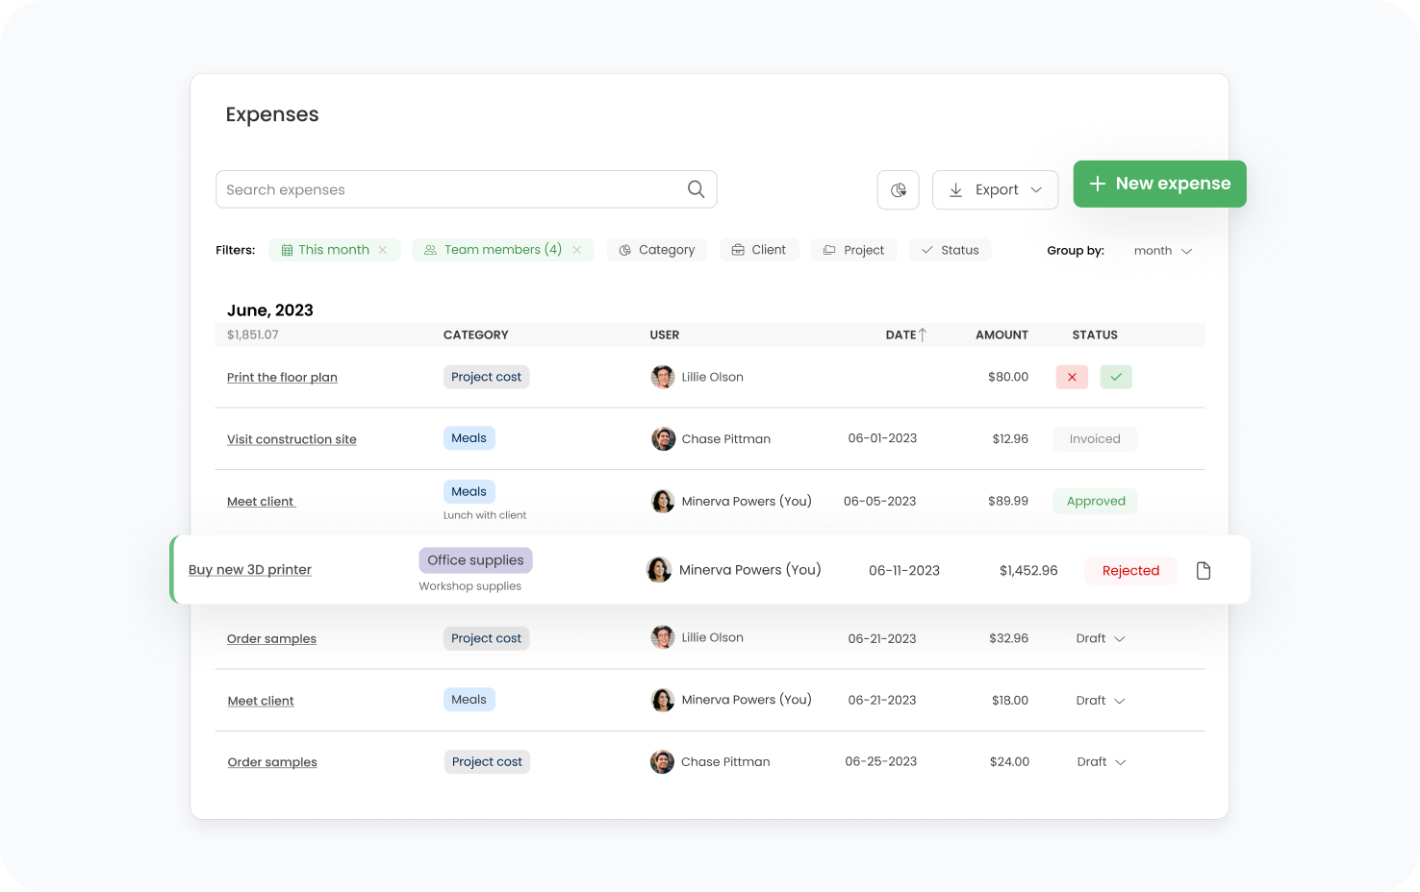Clear the Team members filter
This screenshot has width=1420, height=892.
coord(577,250)
